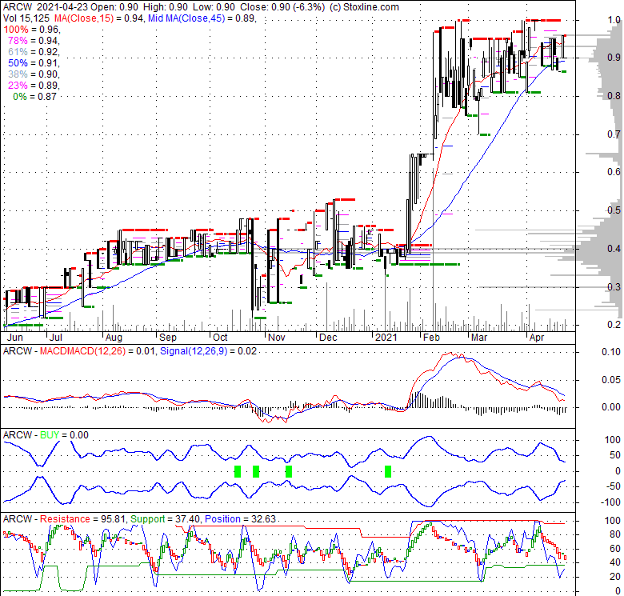Click the 38% = 0.90 Fibonacci level

(x=34, y=74)
